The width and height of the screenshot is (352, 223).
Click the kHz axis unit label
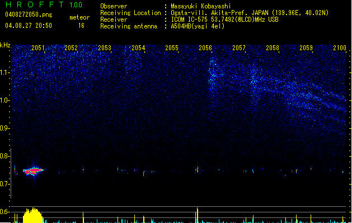5,45
